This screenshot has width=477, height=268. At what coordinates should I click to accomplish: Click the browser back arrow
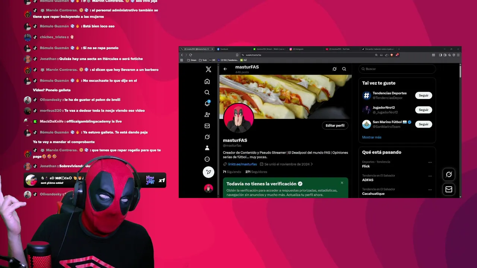coord(182,55)
